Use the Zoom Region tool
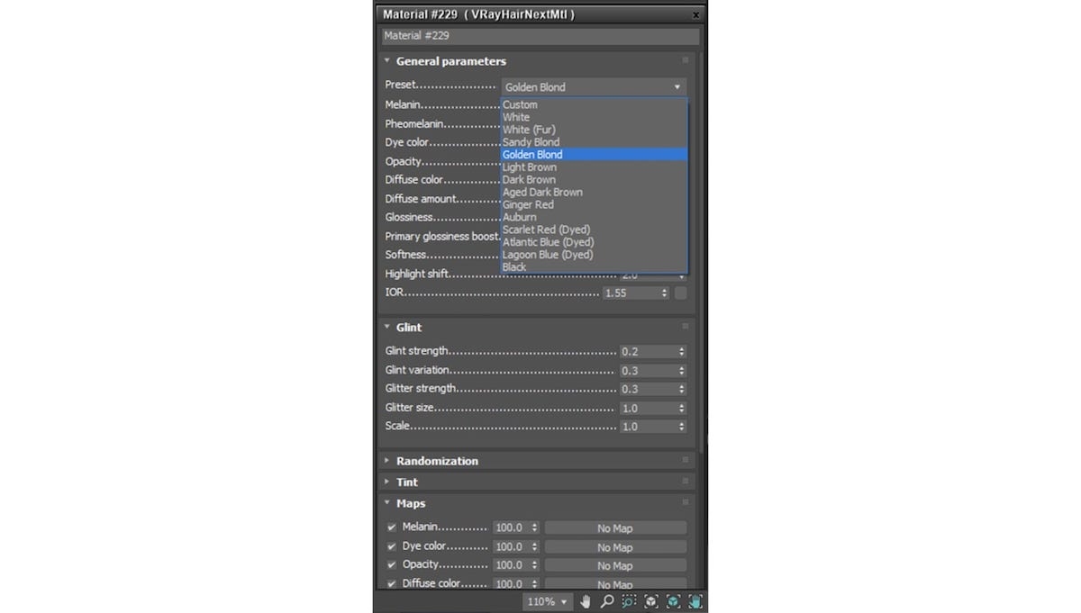Screen dimensions: 1081x613 (629, 600)
